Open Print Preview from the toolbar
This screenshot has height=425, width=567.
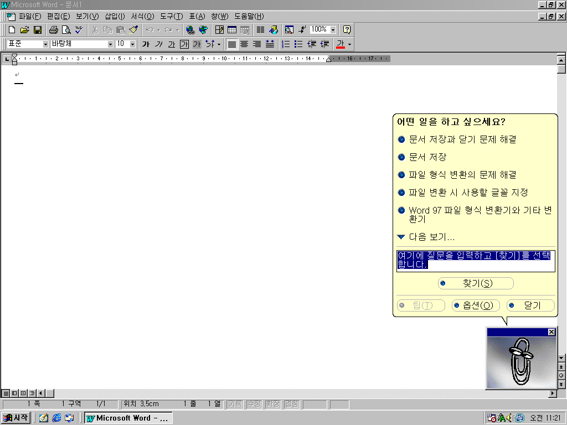[x=66, y=30]
